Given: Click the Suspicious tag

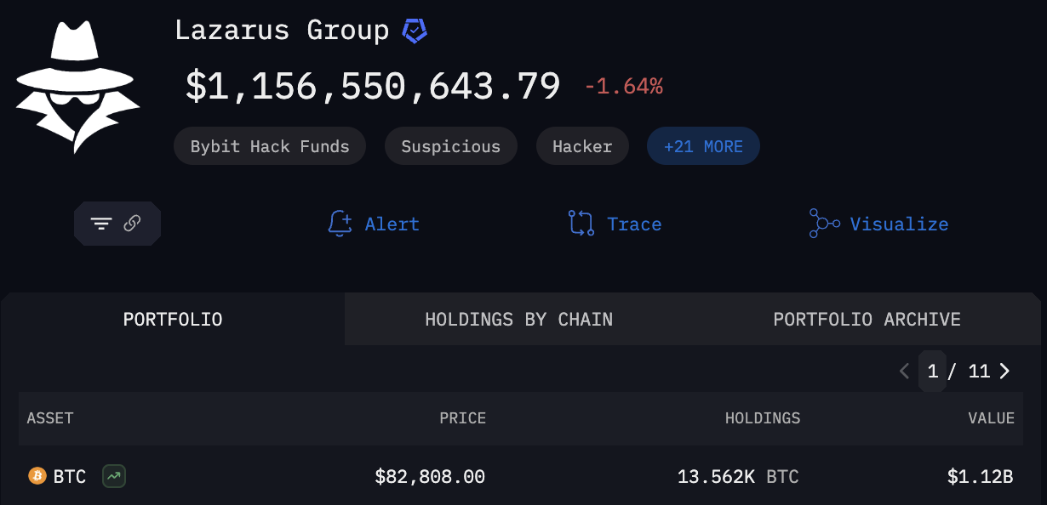Looking at the screenshot, I should pyautogui.click(x=450, y=146).
